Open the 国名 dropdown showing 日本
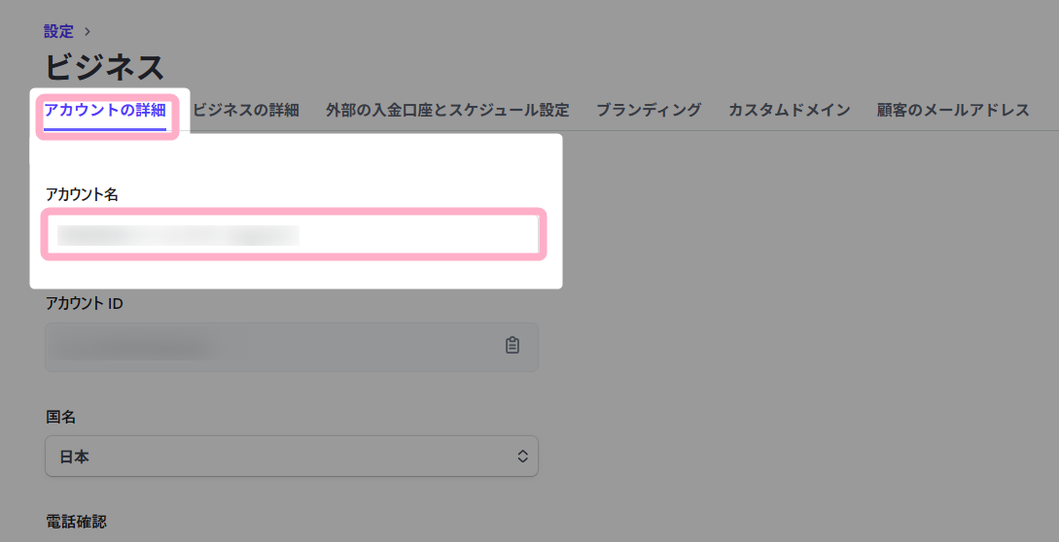This screenshot has height=542, width=1059. point(291,457)
